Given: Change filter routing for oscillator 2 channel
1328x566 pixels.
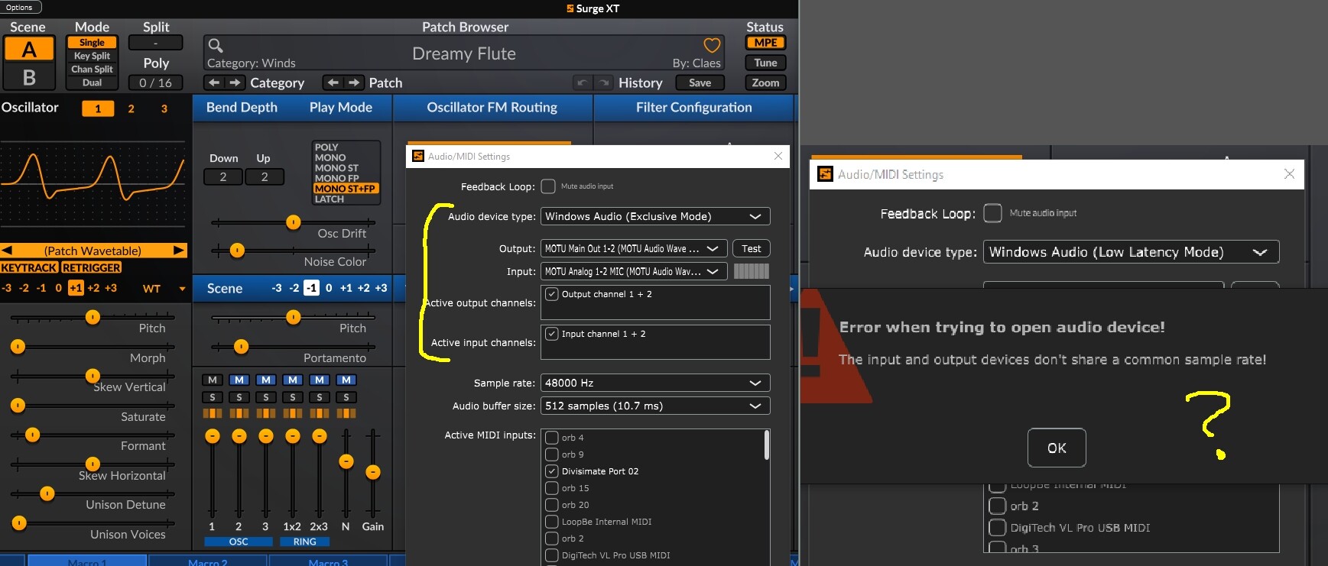Looking at the screenshot, I should click(x=239, y=413).
